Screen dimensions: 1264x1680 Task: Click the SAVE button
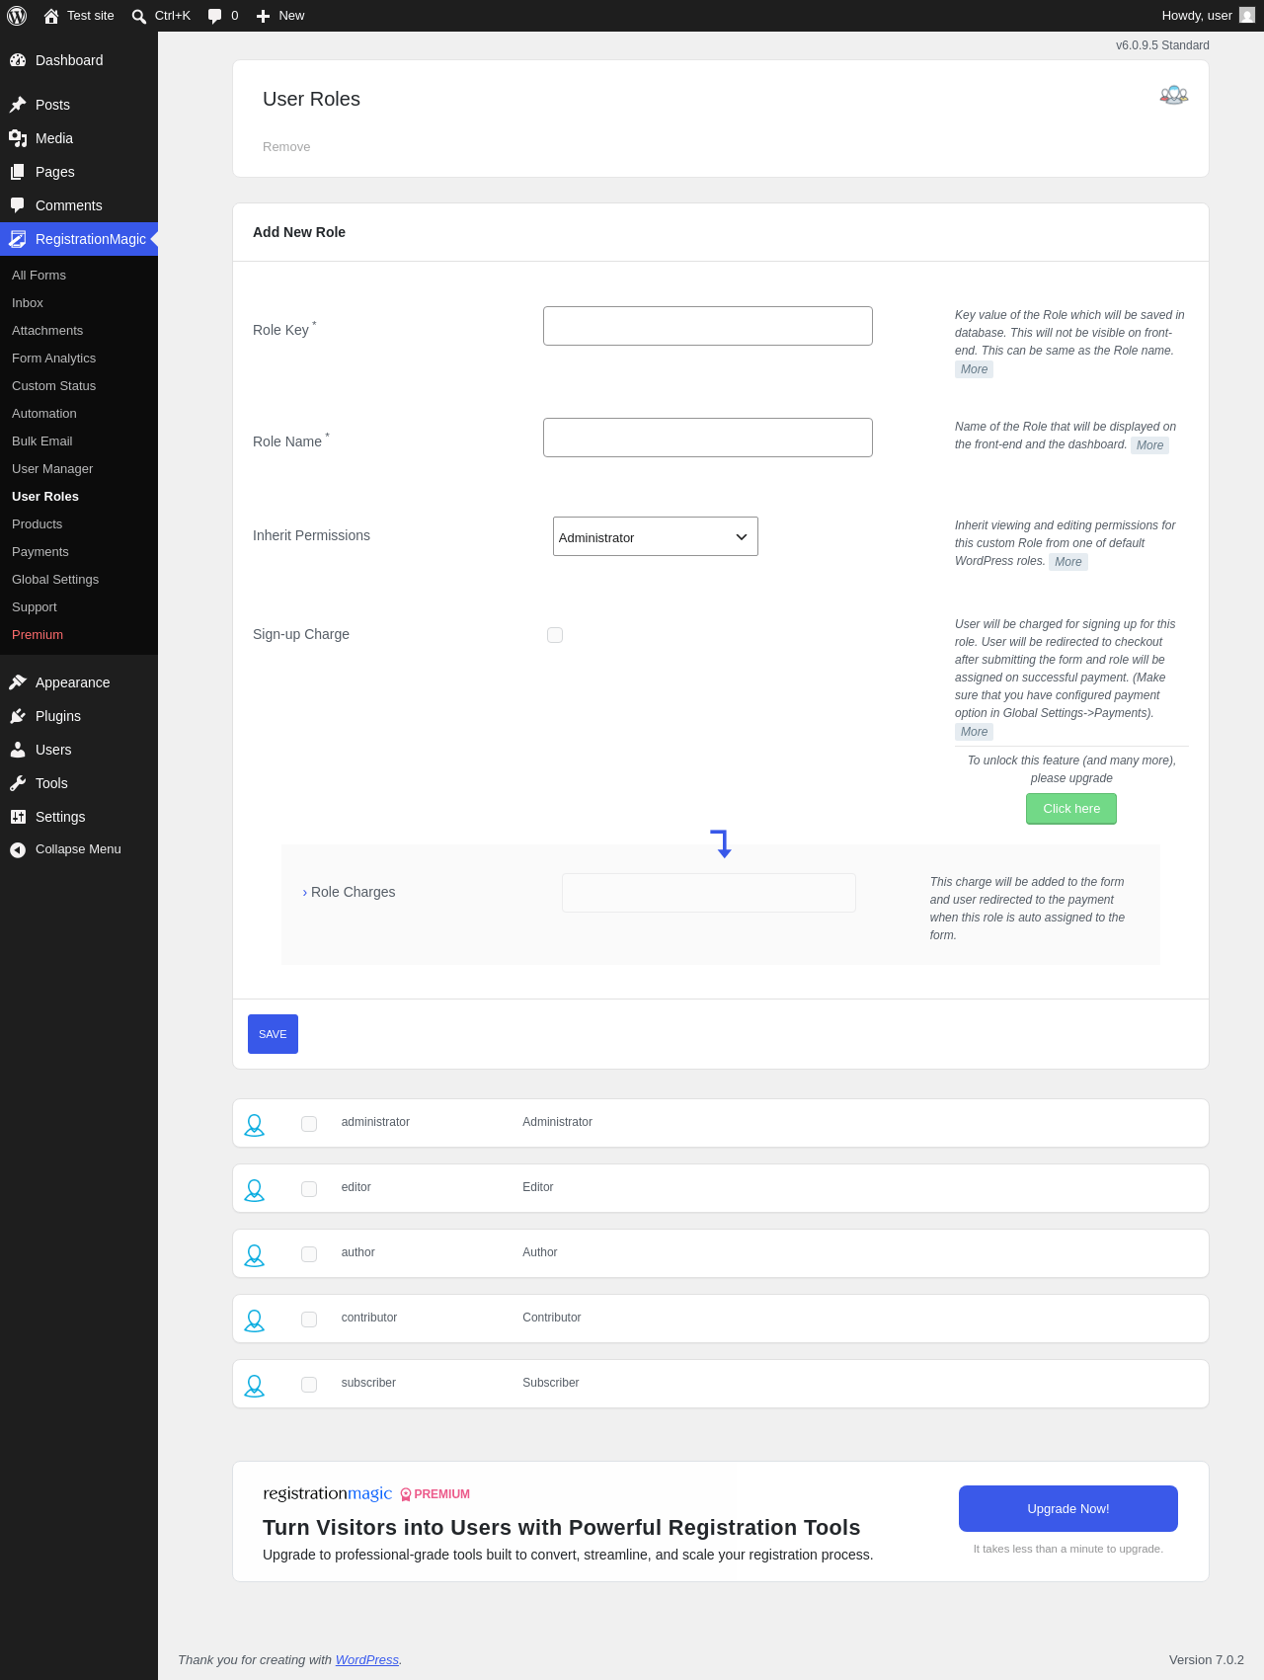pos(273,1034)
